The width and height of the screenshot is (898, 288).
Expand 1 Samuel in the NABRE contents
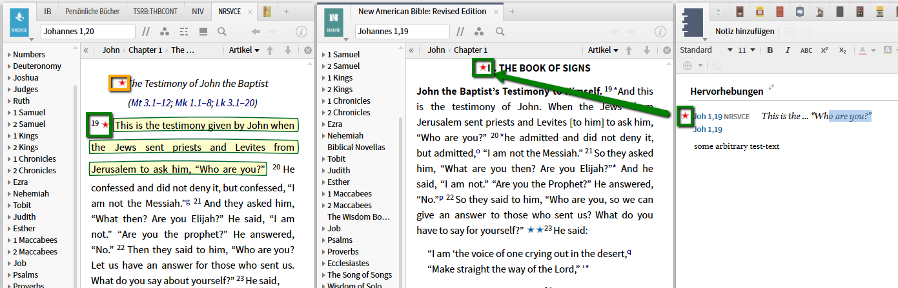click(324, 55)
